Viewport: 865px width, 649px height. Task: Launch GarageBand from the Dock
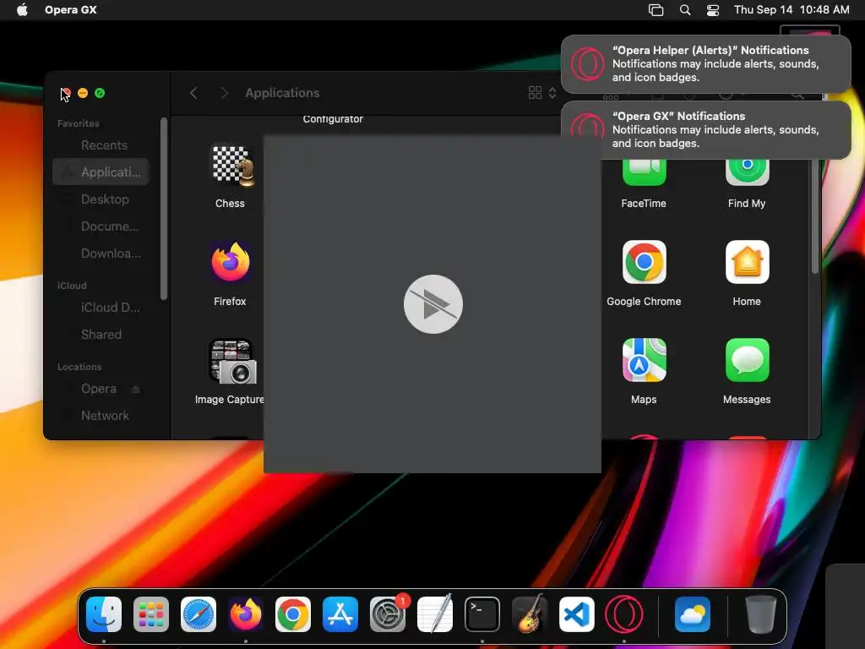530,614
